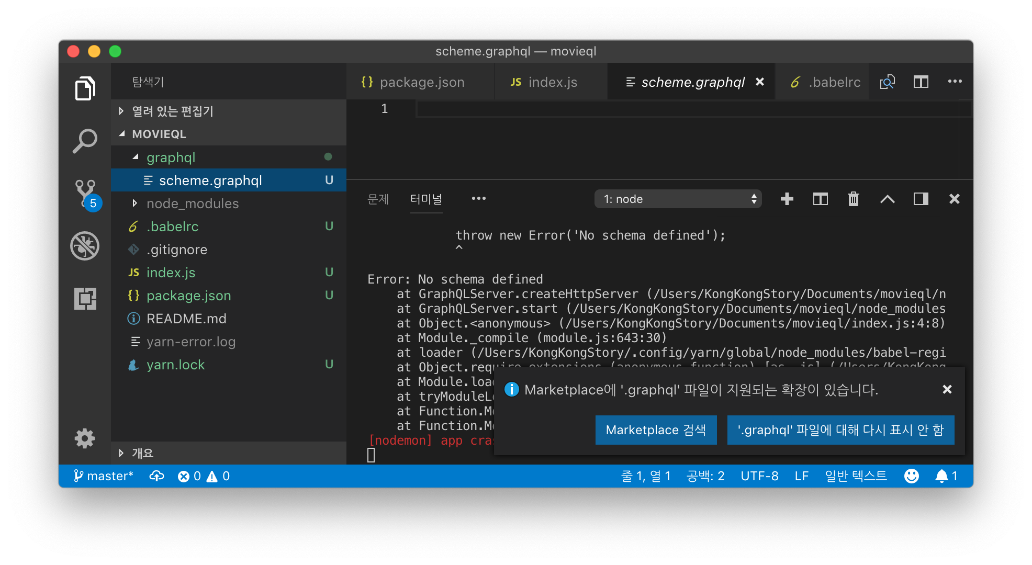
Task: Open index.js in the file explorer
Action: click(x=171, y=273)
